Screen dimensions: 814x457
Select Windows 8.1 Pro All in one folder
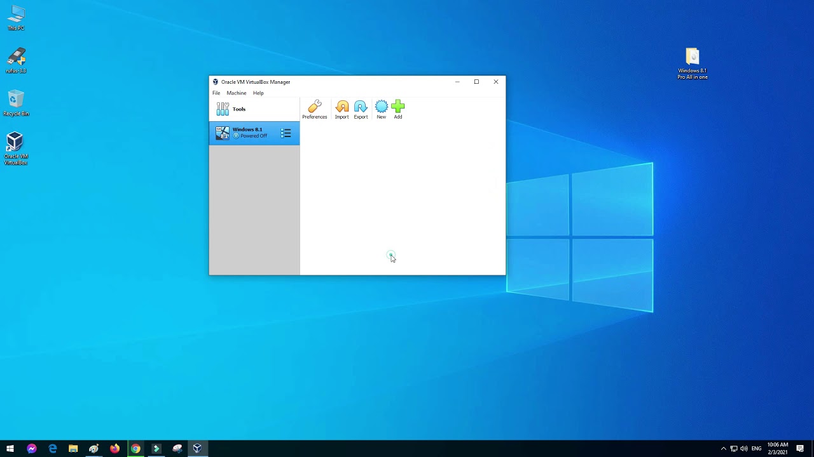coord(693,63)
